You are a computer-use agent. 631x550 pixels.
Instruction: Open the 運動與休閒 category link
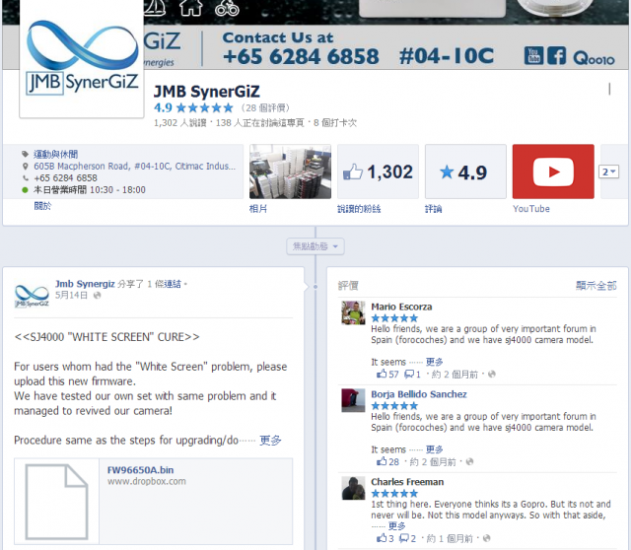55,154
